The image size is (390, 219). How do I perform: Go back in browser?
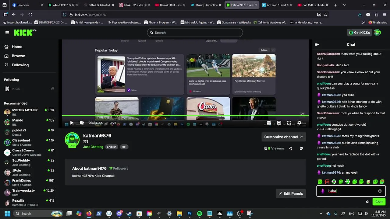pos(14,15)
